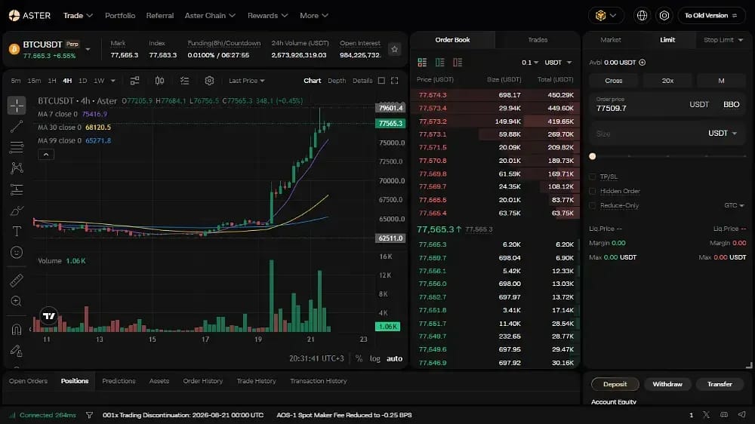This screenshot has height=424, width=755.
Task: Expand the Rewards menu
Action: (268, 15)
